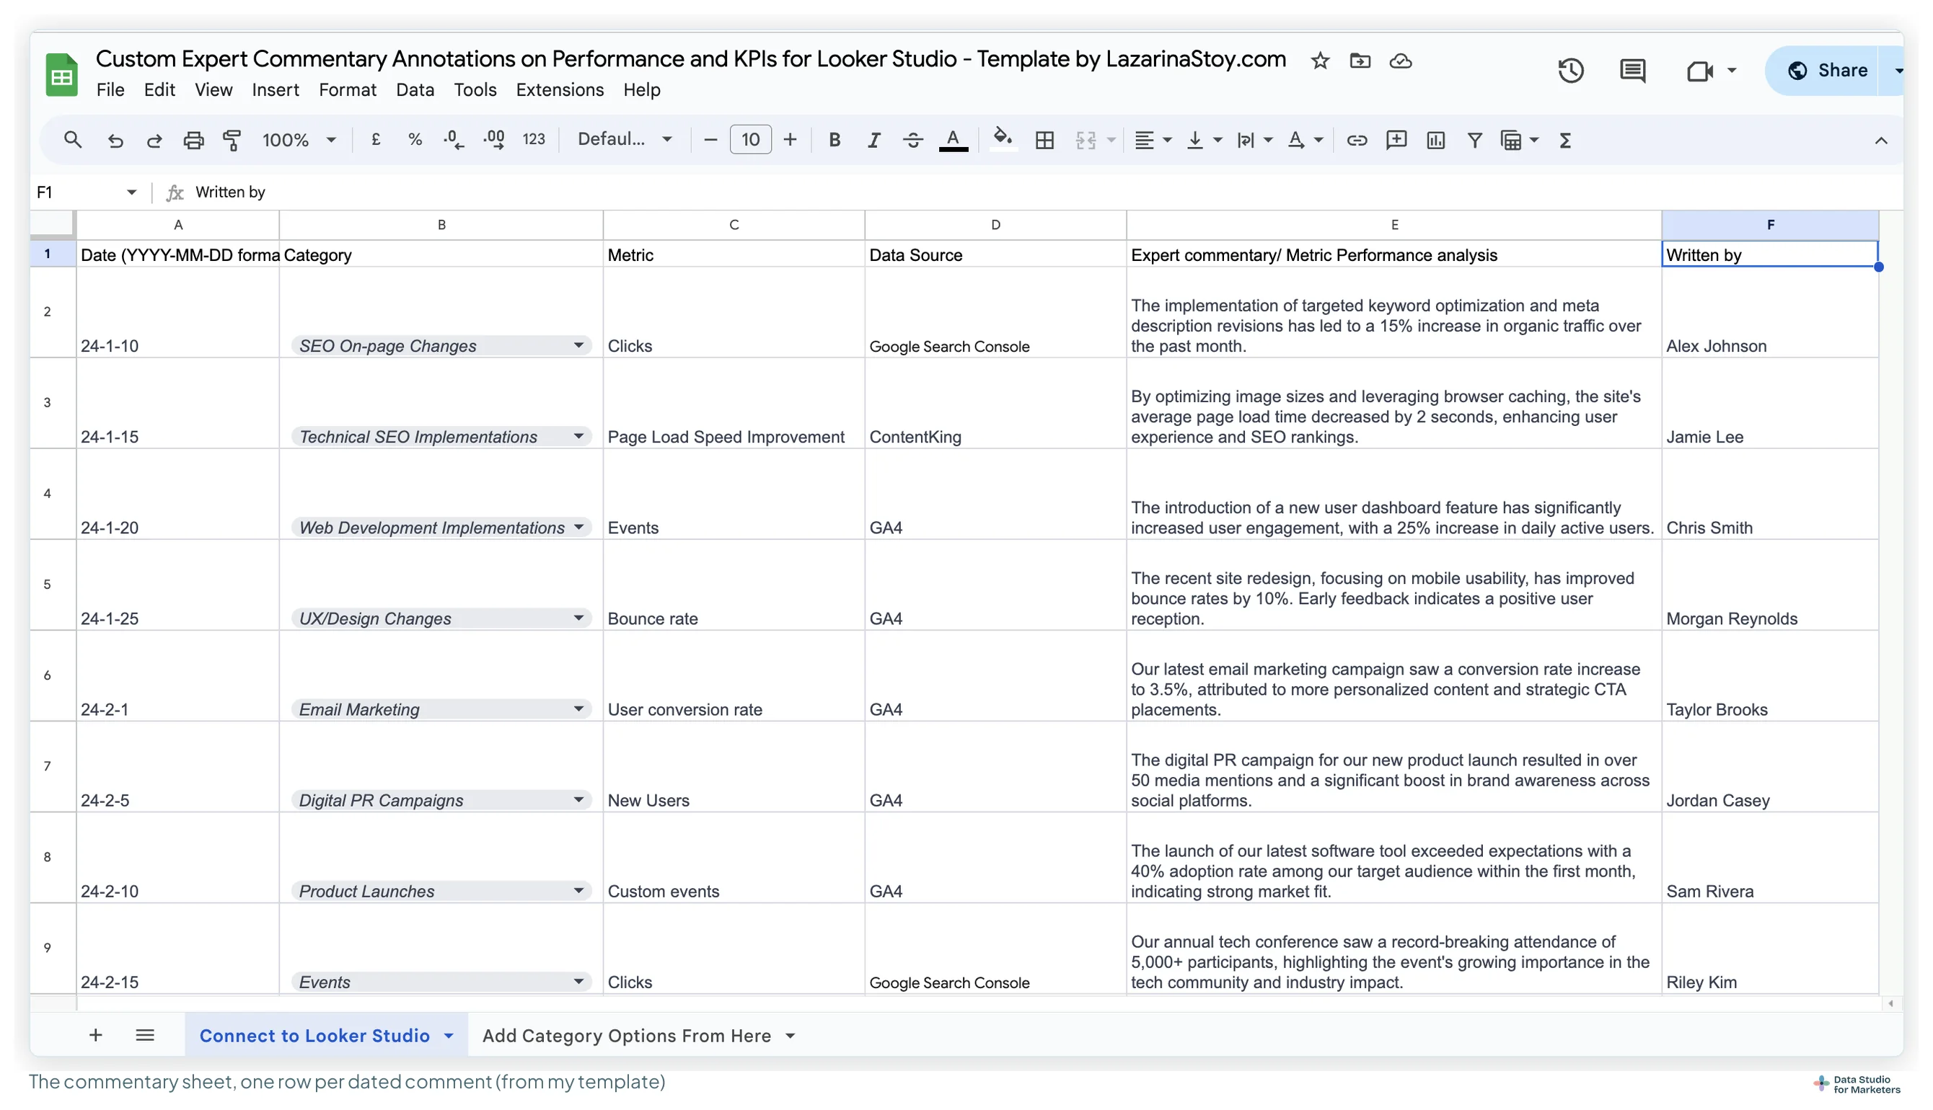Image resolution: width=1933 pixels, height=1110 pixels.
Task: Select the column E header
Action: click(x=1393, y=225)
